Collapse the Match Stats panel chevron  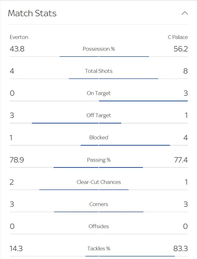(185, 13)
